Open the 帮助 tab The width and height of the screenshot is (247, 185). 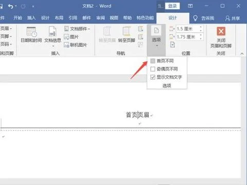(x=128, y=18)
